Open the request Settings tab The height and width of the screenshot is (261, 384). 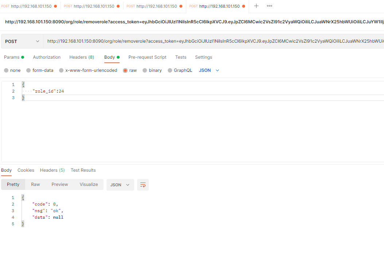tap(203, 57)
